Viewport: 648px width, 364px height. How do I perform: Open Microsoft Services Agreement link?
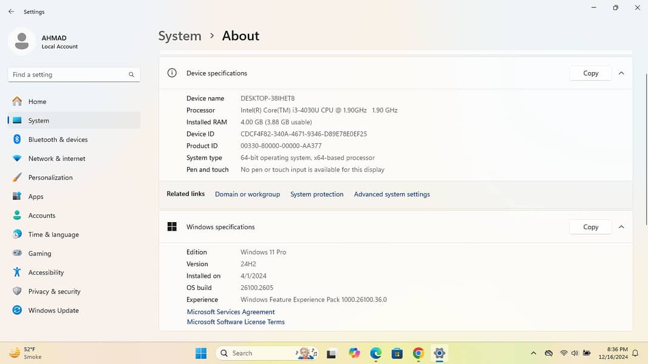point(231,312)
